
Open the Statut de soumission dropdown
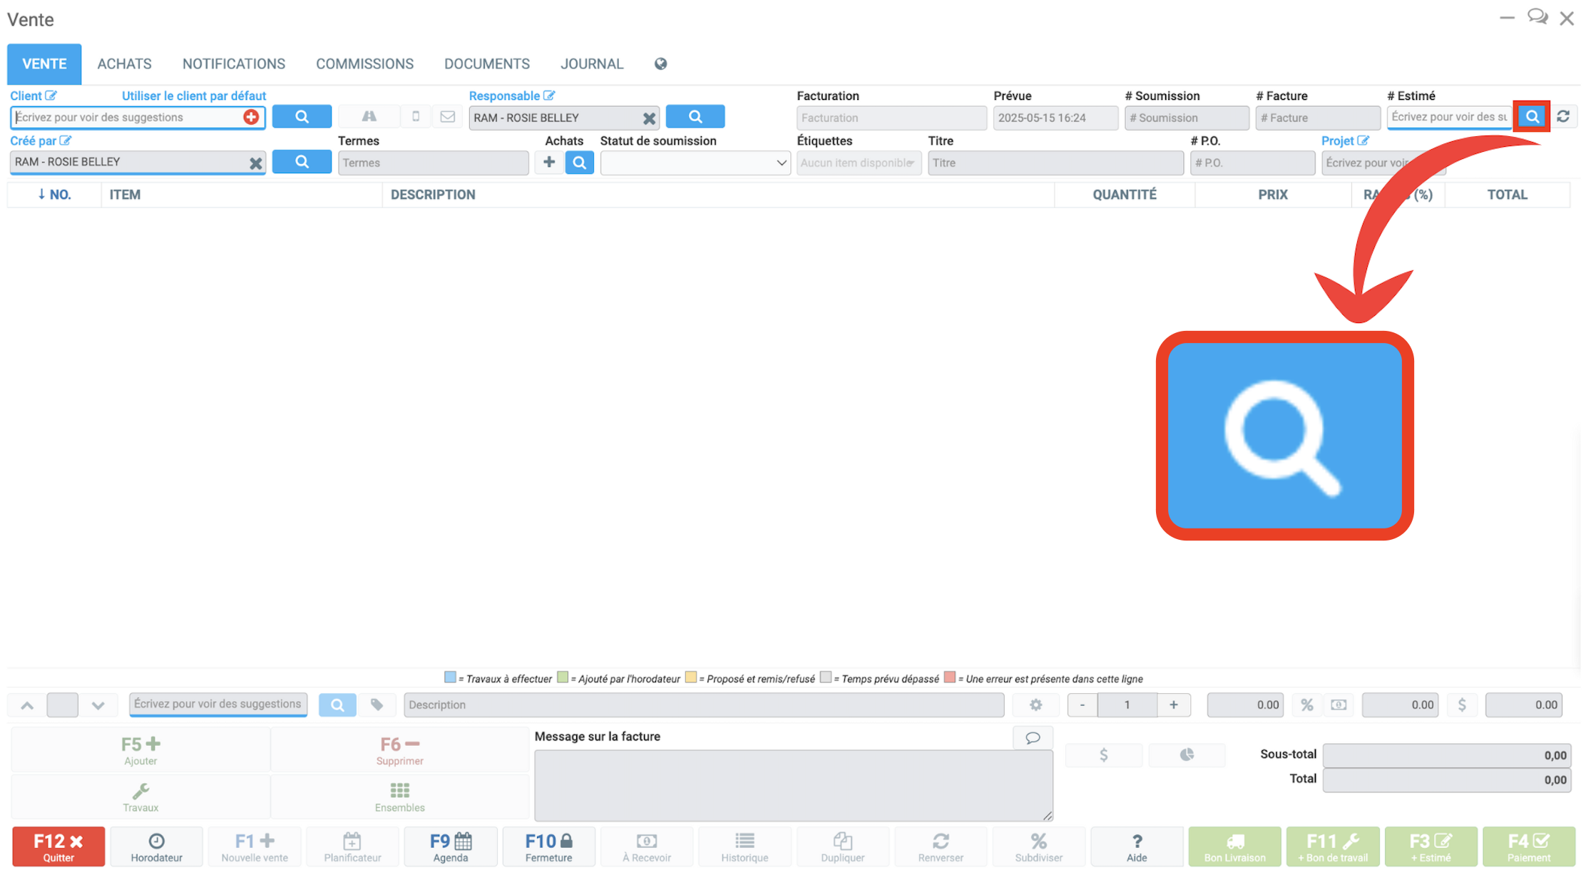point(695,163)
